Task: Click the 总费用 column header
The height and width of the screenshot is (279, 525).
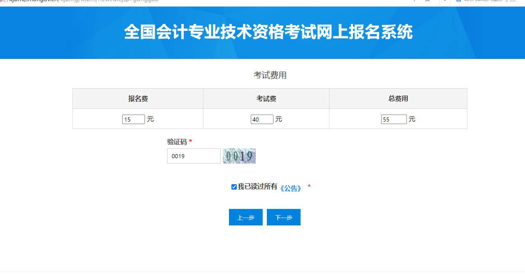Action: tap(398, 98)
